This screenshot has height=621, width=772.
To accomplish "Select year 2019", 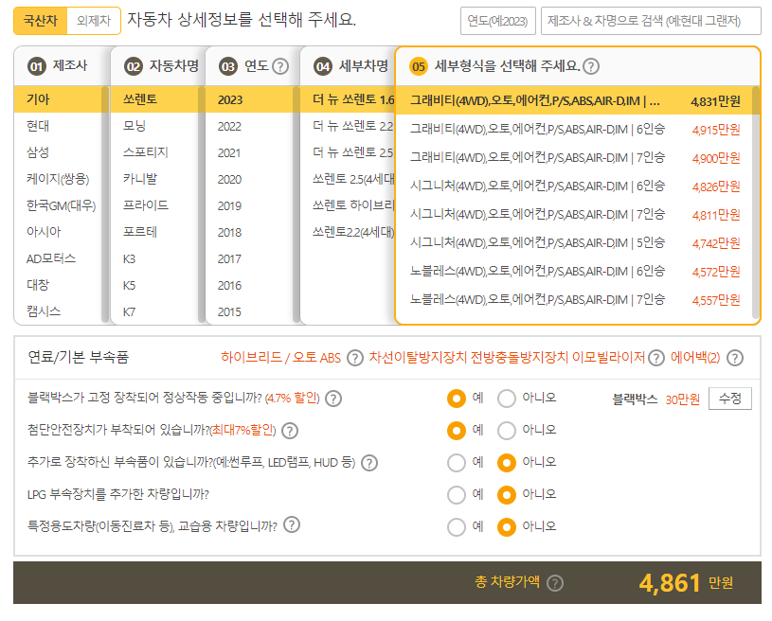I will tap(248, 205).
